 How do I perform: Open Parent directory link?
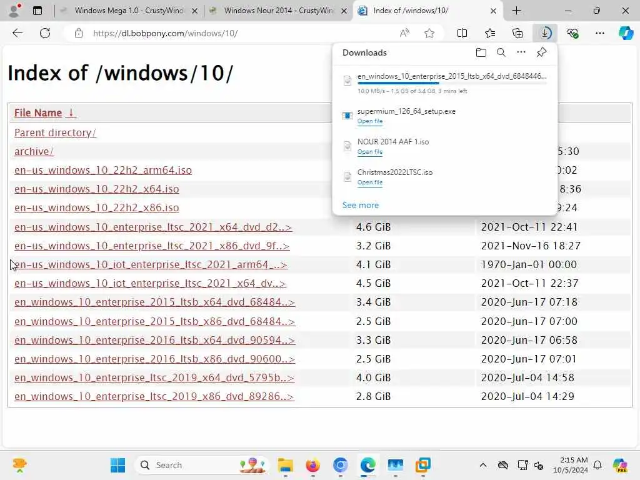55,132
